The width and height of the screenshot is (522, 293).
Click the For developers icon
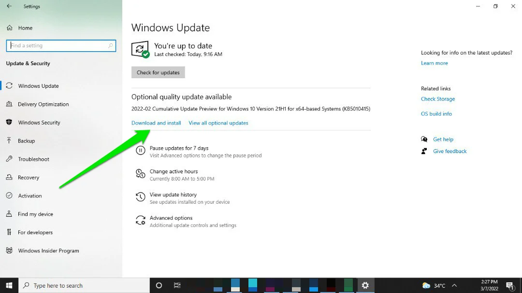[x=9, y=232]
